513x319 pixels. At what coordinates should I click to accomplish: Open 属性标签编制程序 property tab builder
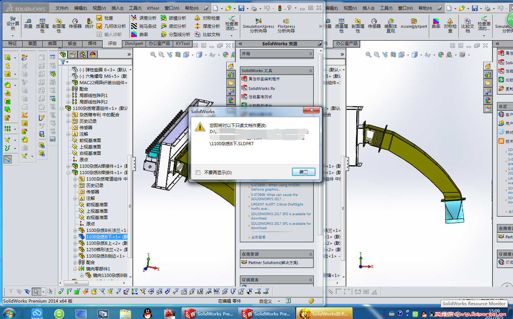[264, 79]
